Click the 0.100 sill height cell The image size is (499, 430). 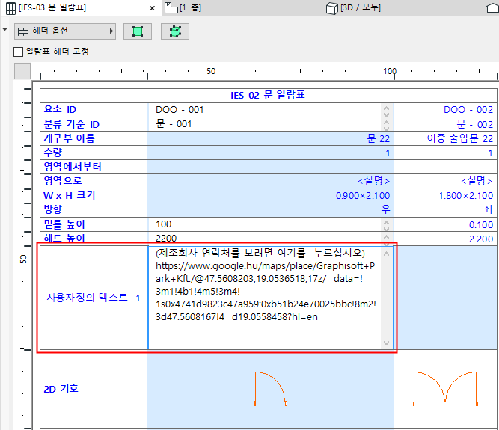point(446,225)
